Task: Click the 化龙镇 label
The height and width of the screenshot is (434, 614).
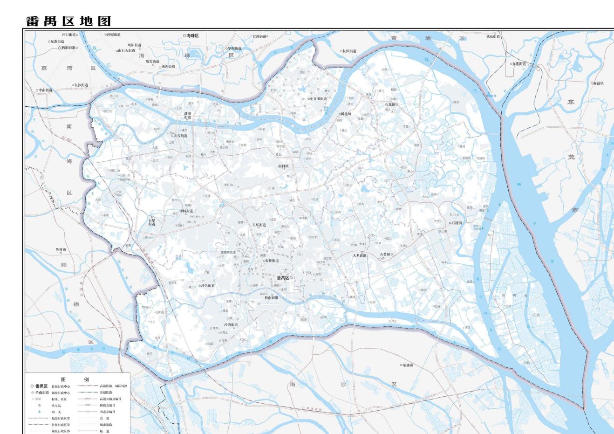Action: [390, 105]
